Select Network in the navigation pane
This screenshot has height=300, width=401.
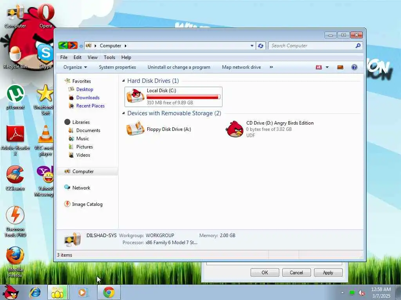pyautogui.click(x=77, y=188)
